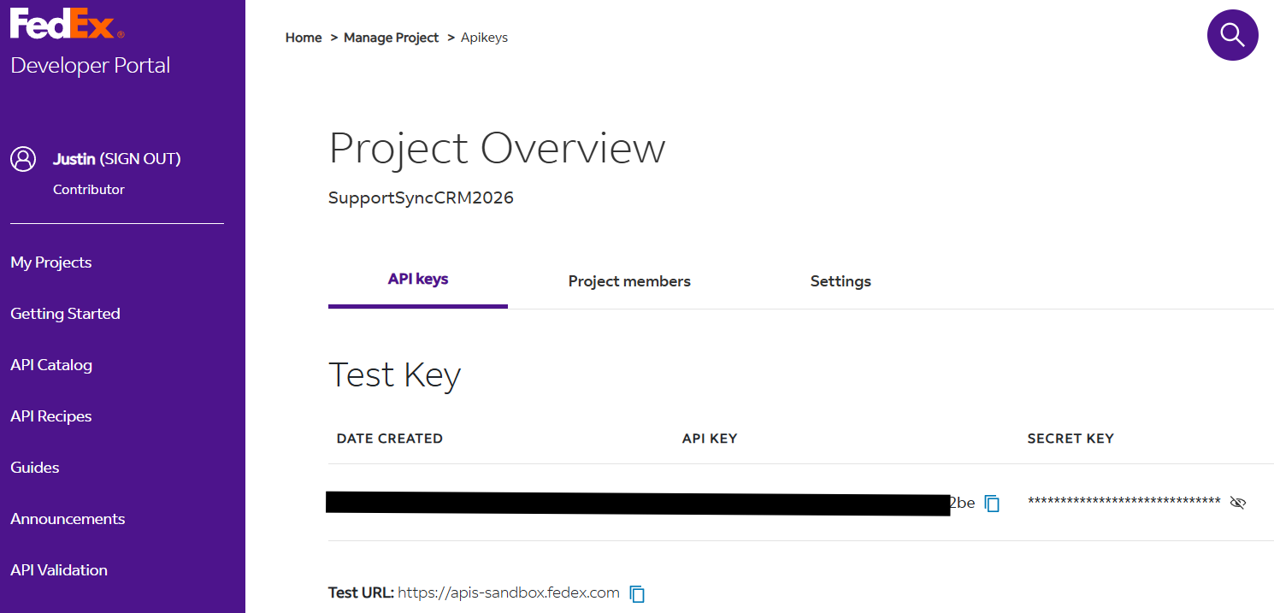Viewport: 1274px width, 613px height.
Task: Open Announcements in sidebar
Action: [x=68, y=519]
